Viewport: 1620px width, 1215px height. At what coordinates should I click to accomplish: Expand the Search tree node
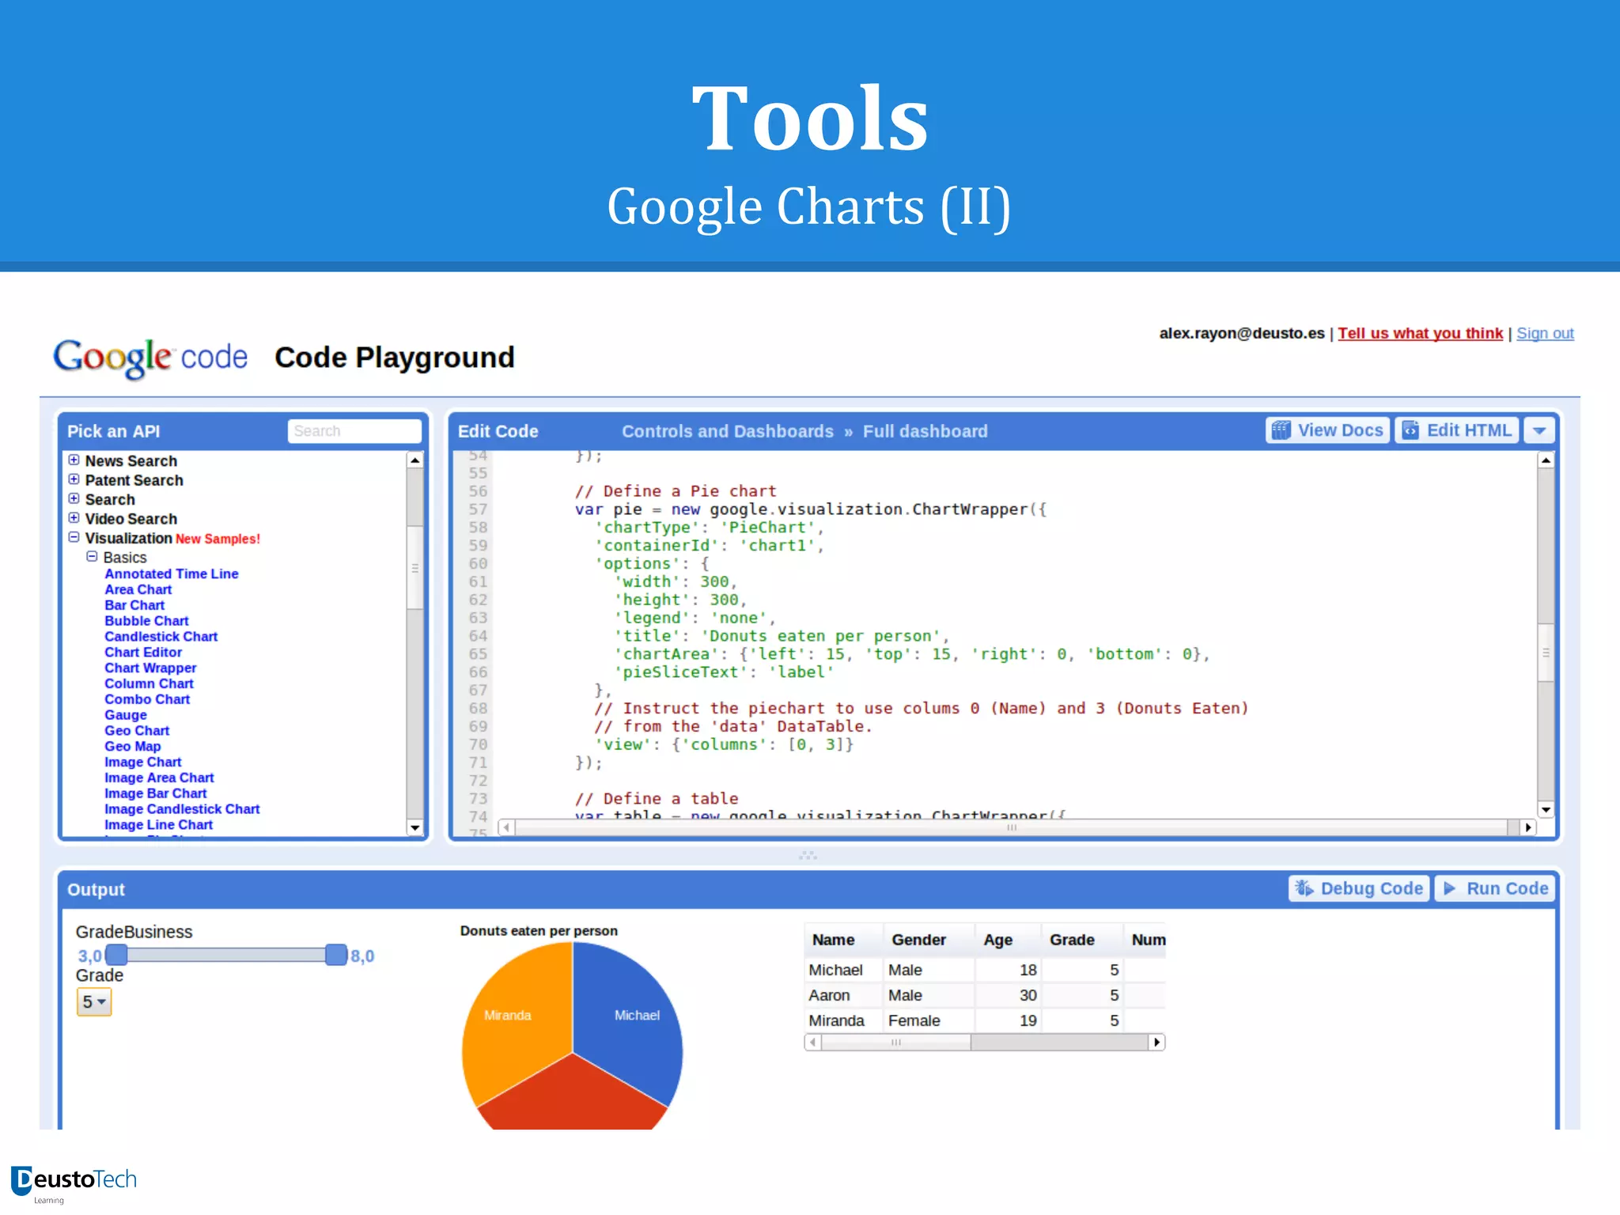[x=74, y=498]
